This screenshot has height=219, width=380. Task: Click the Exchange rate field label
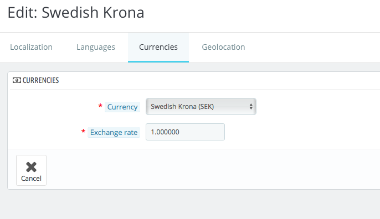click(x=114, y=132)
